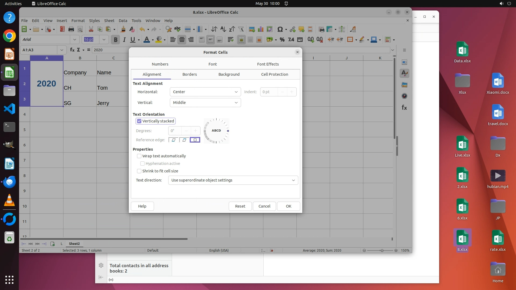The width and height of the screenshot is (516, 290).
Task: Click the Clone Formatting paintbrush icon
Action: point(123,29)
